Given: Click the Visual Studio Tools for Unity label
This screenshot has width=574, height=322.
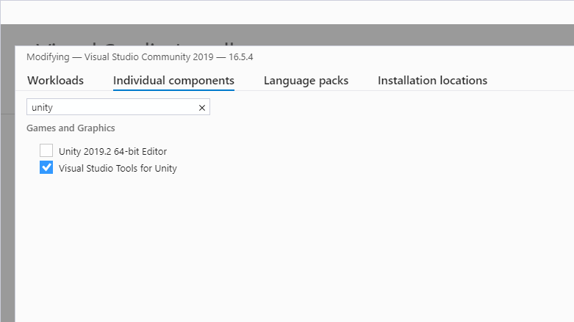Looking at the screenshot, I should 118,168.
